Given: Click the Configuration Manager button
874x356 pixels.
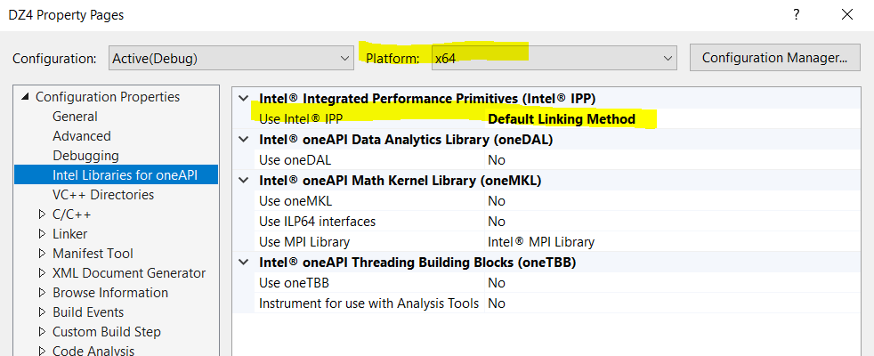Looking at the screenshot, I should coord(775,57).
